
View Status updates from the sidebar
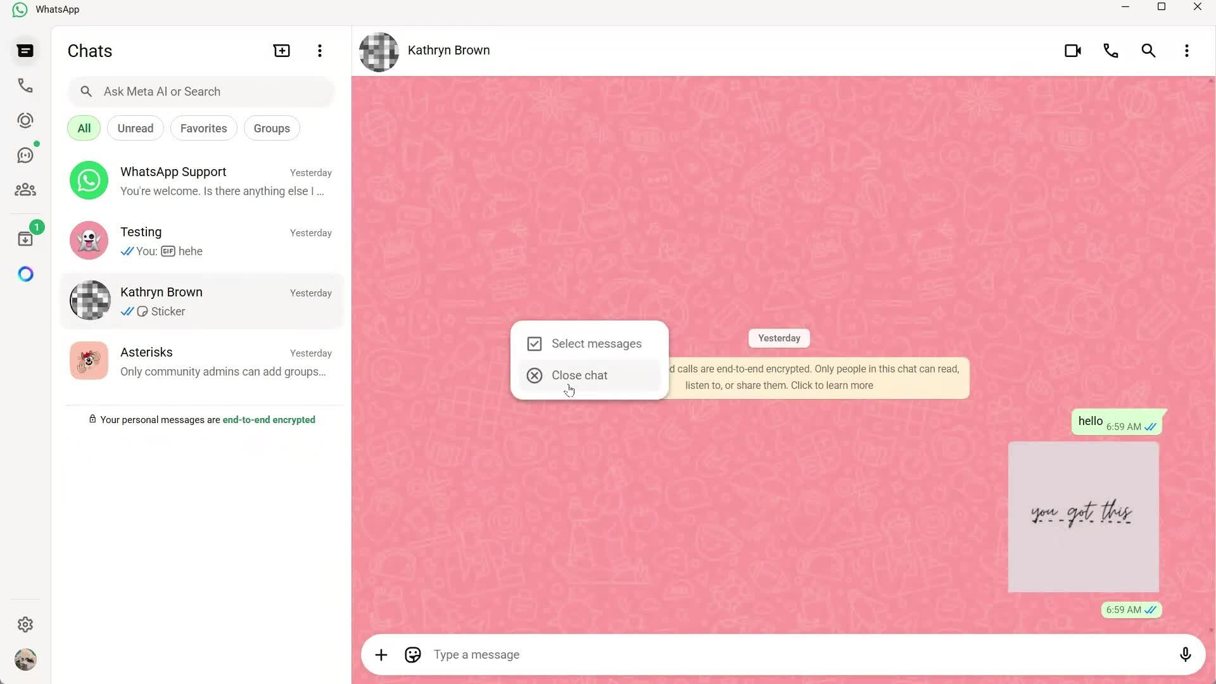25,120
